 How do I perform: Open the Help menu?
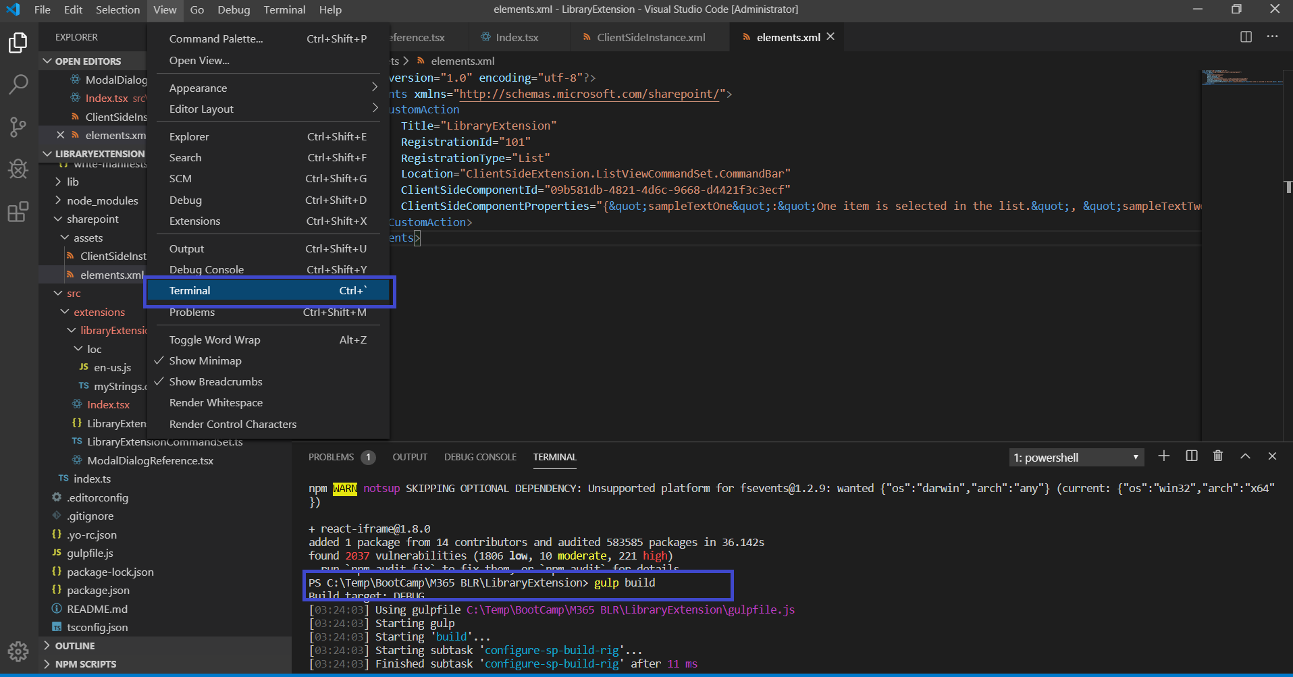pyautogui.click(x=330, y=9)
